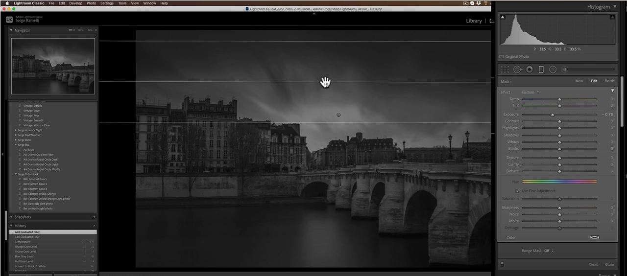Collapse the effect sliders with the white triangle
This screenshot has width=627, height=276.
[x=612, y=91]
